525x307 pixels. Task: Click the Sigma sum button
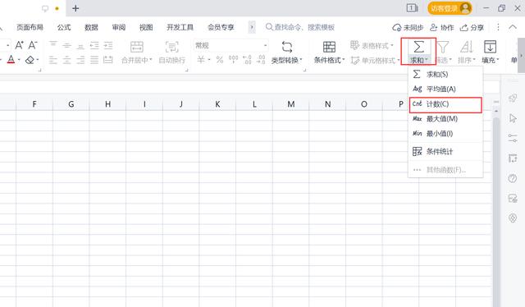[418, 47]
